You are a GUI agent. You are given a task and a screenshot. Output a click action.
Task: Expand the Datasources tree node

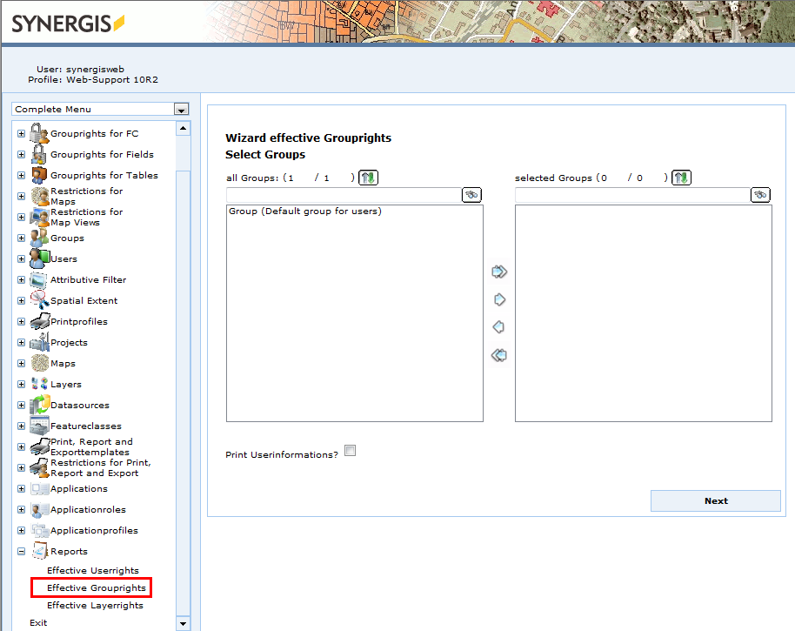(x=20, y=405)
